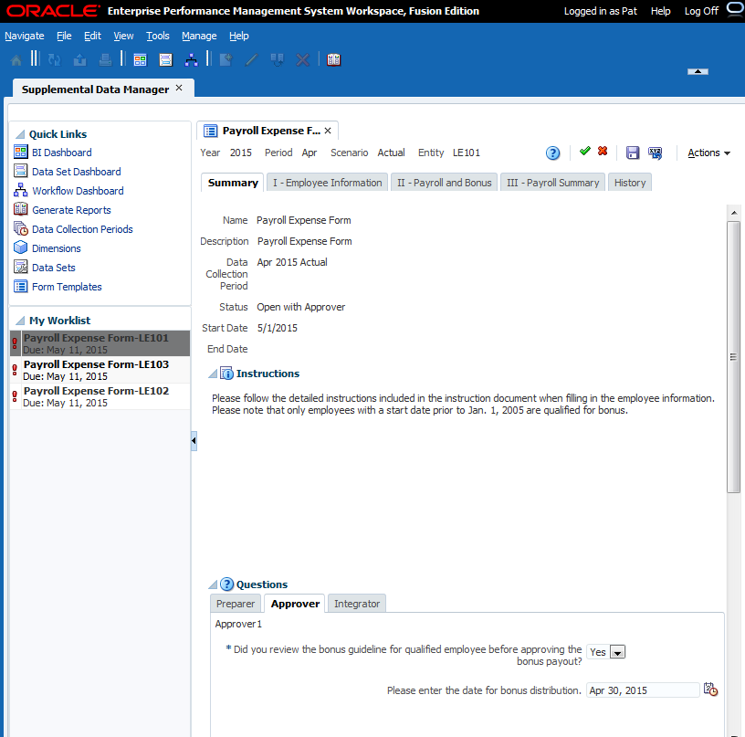Open the Generate Reports quick link
Image resolution: width=745 pixels, height=737 pixels.
[71, 209]
